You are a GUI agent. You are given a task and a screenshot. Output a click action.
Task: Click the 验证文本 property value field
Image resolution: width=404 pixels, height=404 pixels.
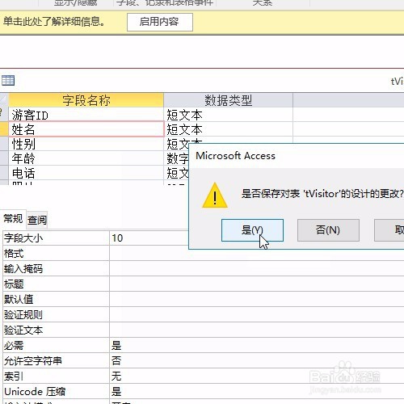257,330
